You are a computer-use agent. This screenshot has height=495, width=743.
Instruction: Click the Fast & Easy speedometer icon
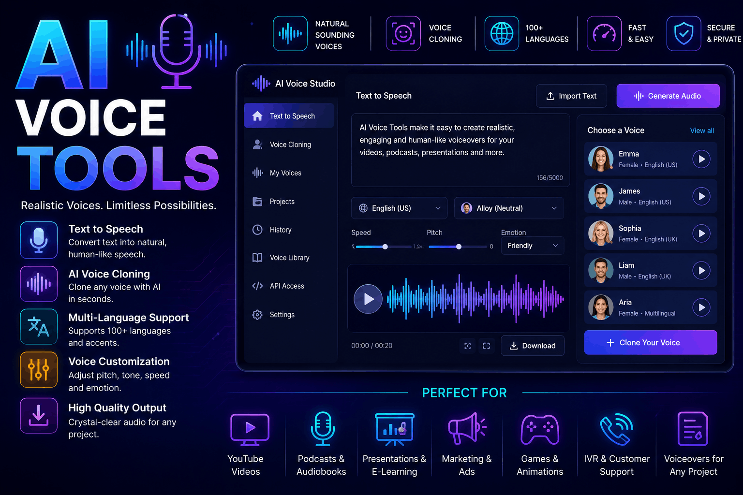pyautogui.click(x=604, y=33)
